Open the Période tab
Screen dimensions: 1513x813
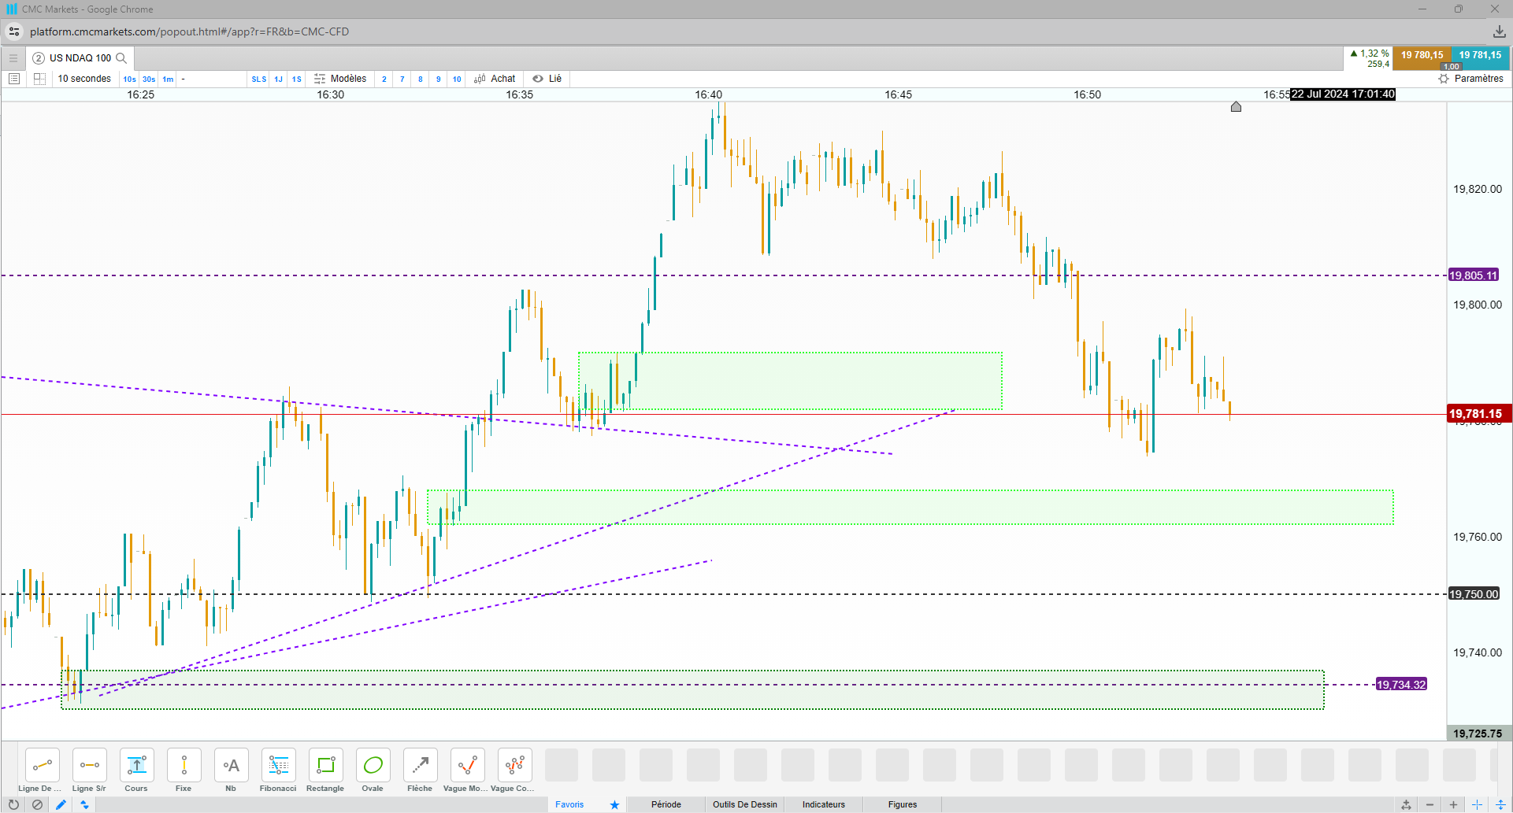pos(666,804)
